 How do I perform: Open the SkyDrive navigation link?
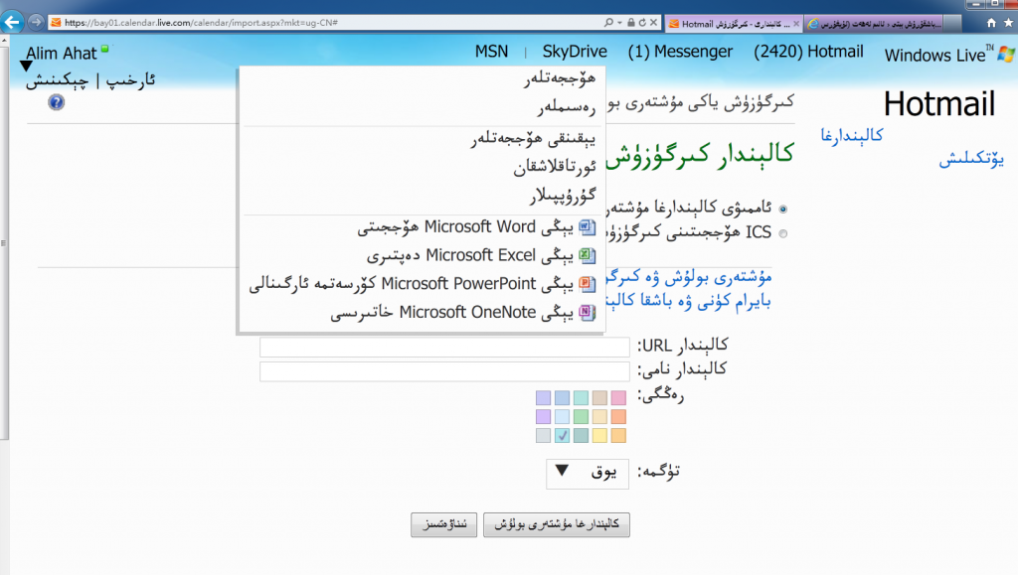[575, 52]
